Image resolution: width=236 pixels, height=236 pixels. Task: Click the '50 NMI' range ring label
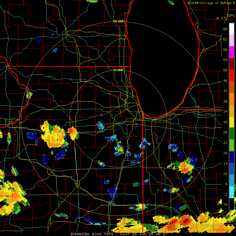coord(118,70)
